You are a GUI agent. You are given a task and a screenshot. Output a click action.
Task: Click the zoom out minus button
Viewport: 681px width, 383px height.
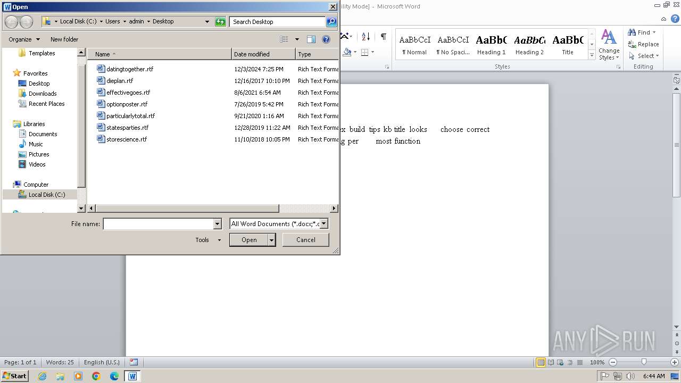[x=612, y=362]
